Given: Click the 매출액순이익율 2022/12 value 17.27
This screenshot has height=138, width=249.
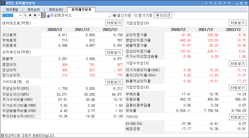Looking at the screenshot, I should (x=241, y=81).
